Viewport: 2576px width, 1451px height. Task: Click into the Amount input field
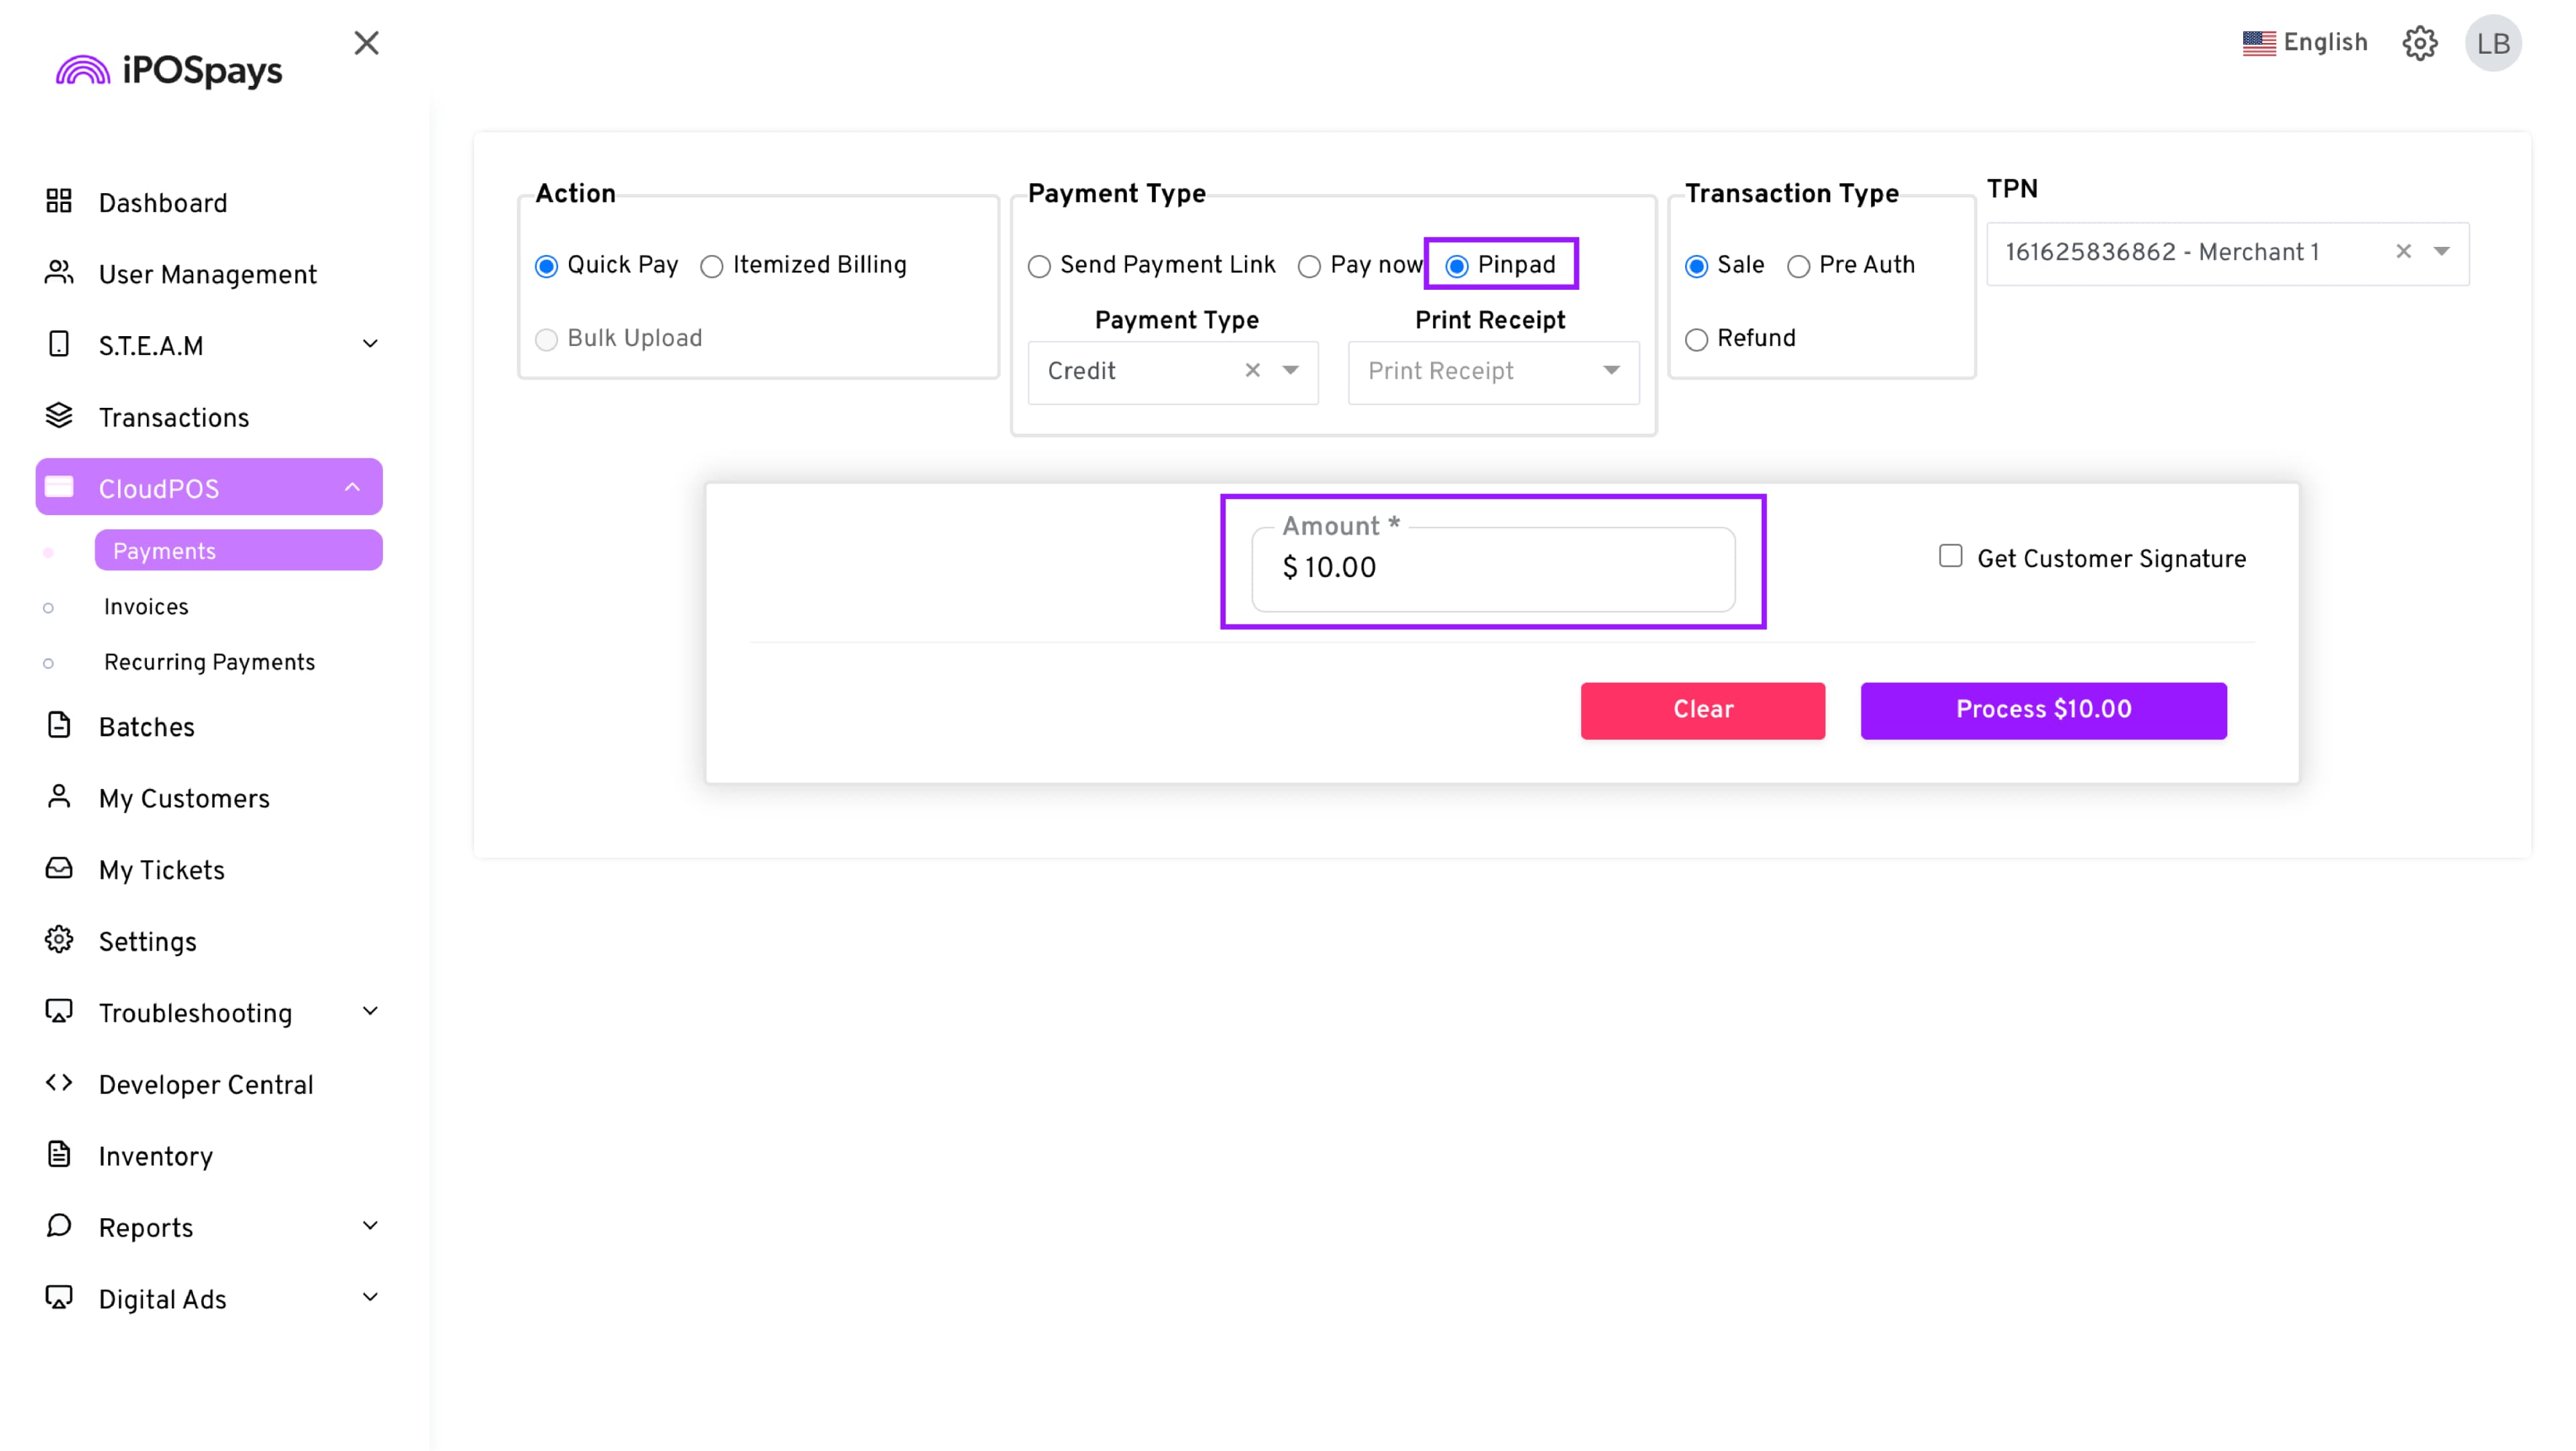[1492, 568]
